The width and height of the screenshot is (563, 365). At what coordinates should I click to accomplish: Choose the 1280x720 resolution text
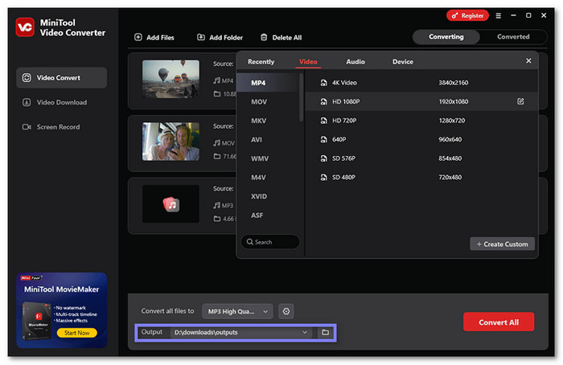coord(452,121)
